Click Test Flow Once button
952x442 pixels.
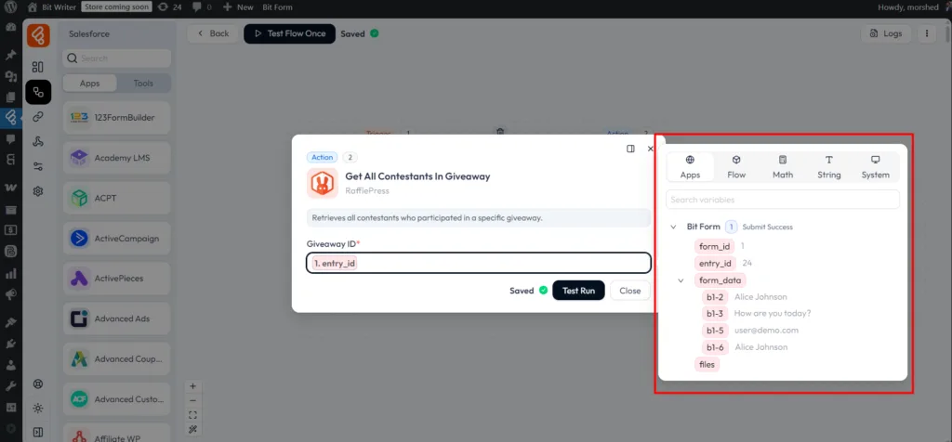290,34
